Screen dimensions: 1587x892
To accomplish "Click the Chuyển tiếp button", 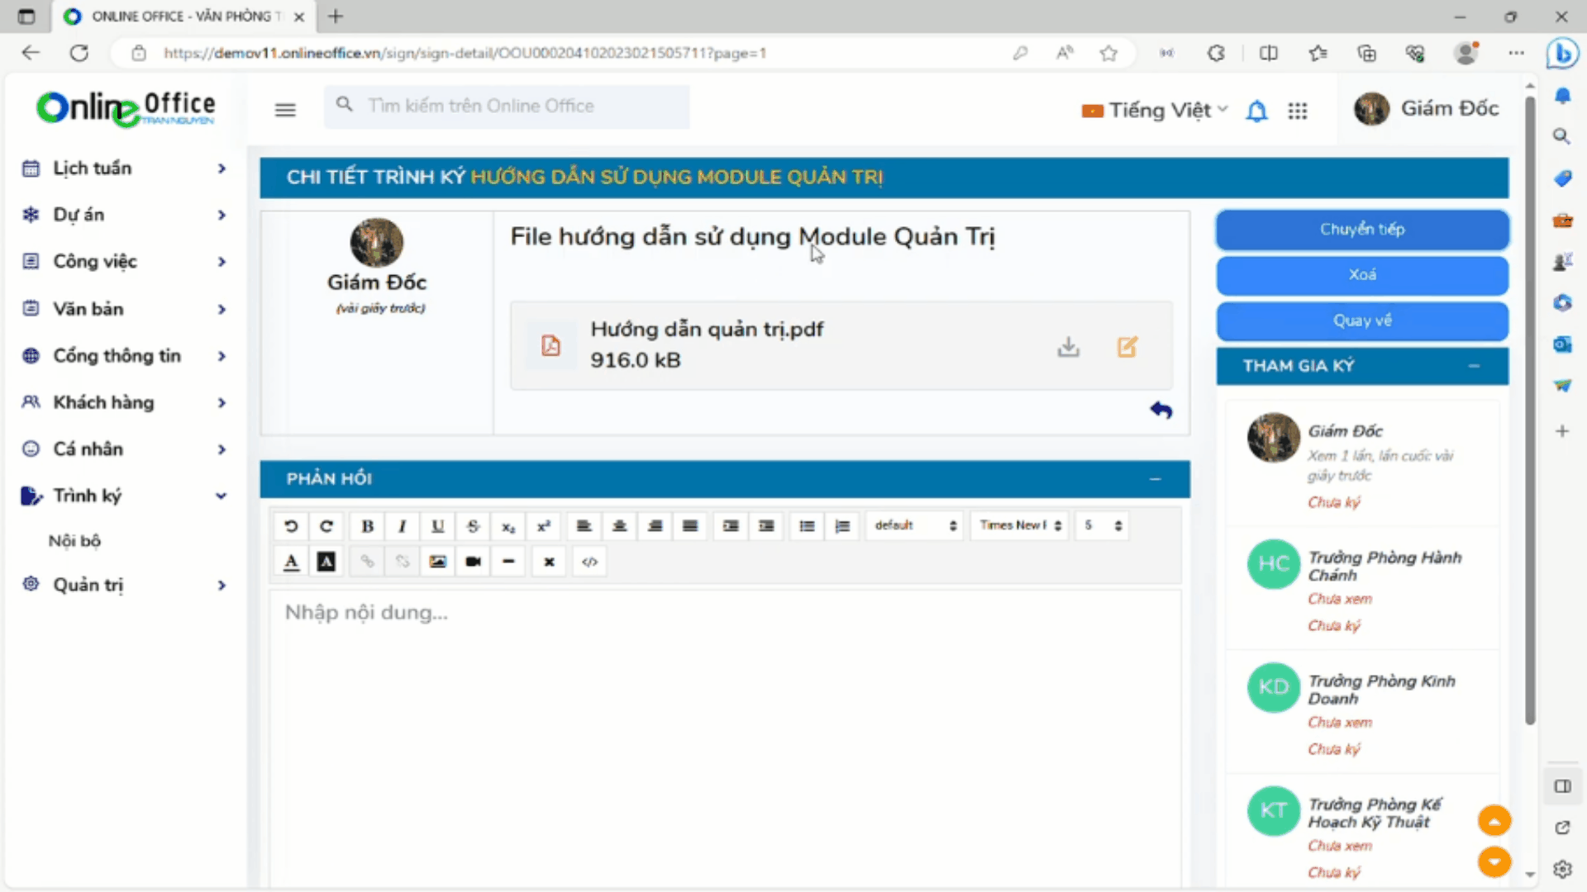I will [x=1361, y=230].
